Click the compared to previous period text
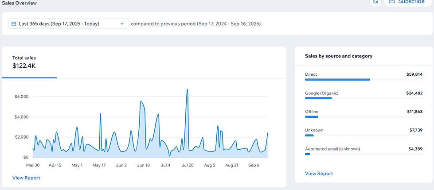434x190 pixels. point(195,24)
